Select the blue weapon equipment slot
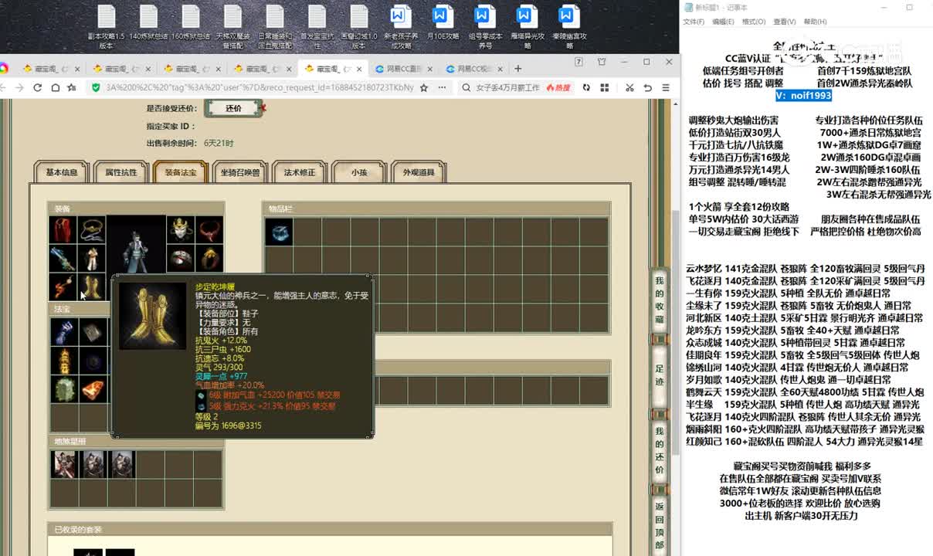933x556 pixels. [x=63, y=259]
